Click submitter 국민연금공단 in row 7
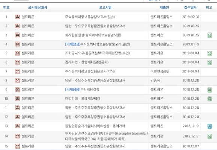Viewport: 217px width, 150px height. 160,71
